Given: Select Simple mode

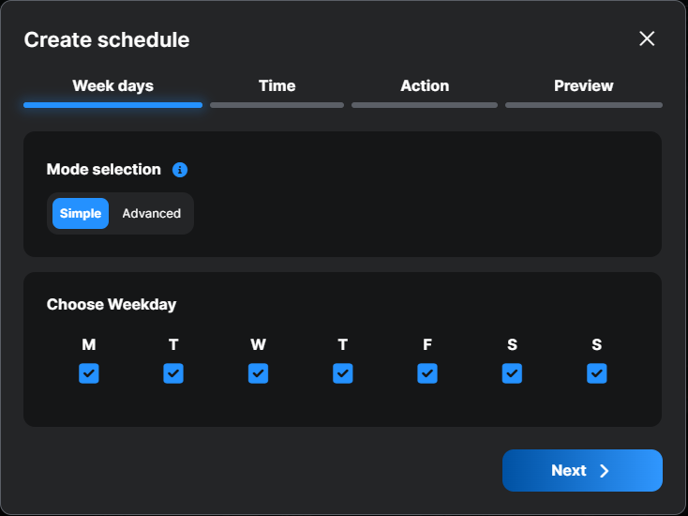Looking at the screenshot, I should pyautogui.click(x=81, y=213).
